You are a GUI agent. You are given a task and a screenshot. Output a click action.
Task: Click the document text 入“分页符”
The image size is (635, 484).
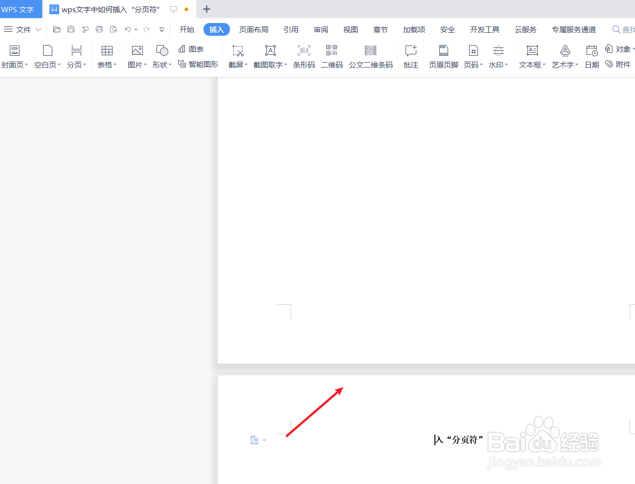[x=459, y=440]
